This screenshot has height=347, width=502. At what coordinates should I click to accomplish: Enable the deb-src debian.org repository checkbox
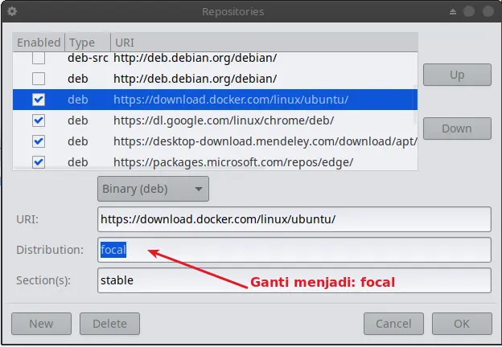tap(39, 58)
